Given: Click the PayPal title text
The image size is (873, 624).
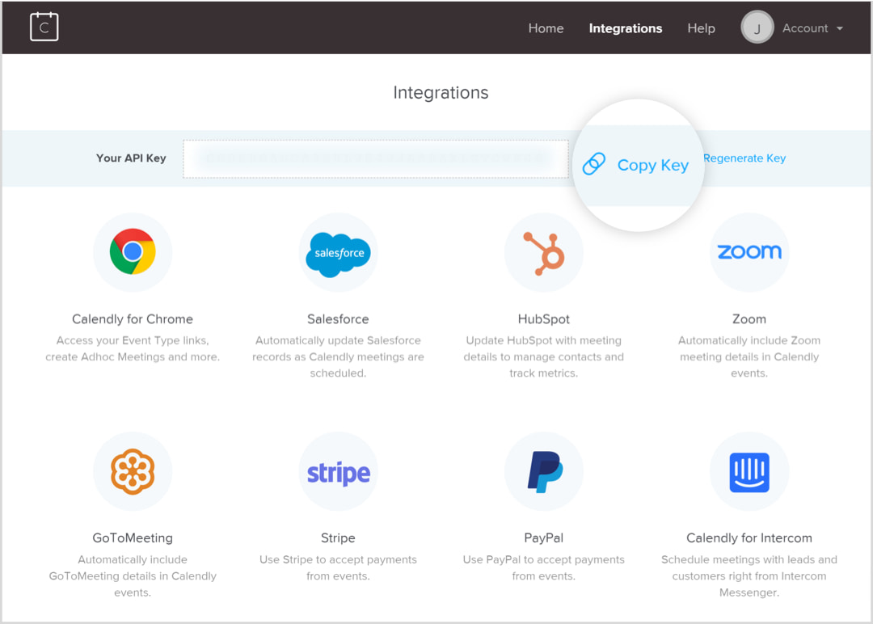Looking at the screenshot, I should point(543,538).
